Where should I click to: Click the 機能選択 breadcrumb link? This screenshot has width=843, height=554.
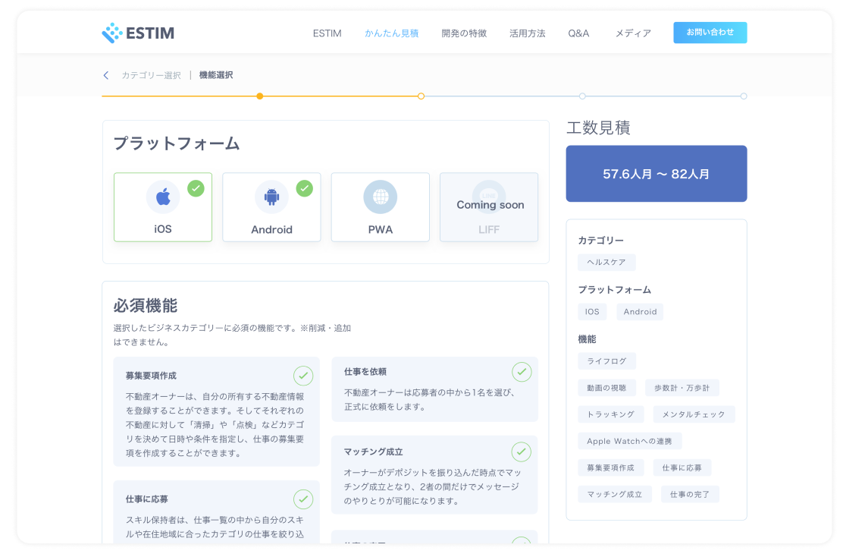[x=215, y=75]
